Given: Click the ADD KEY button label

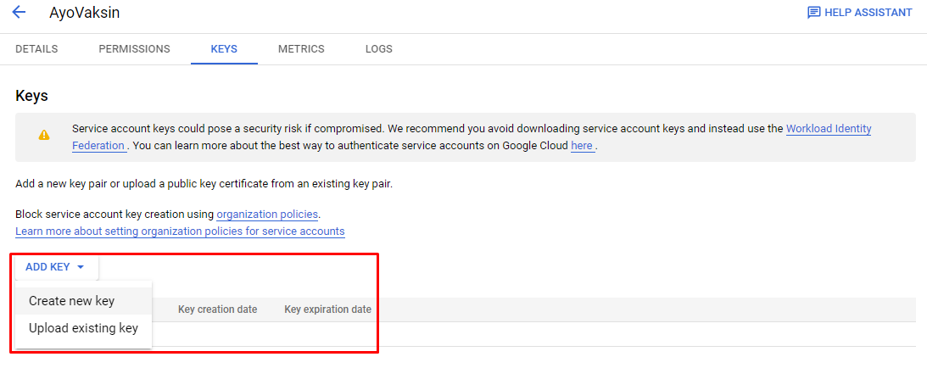Looking at the screenshot, I should pyautogui.click(x=47, y=267).
